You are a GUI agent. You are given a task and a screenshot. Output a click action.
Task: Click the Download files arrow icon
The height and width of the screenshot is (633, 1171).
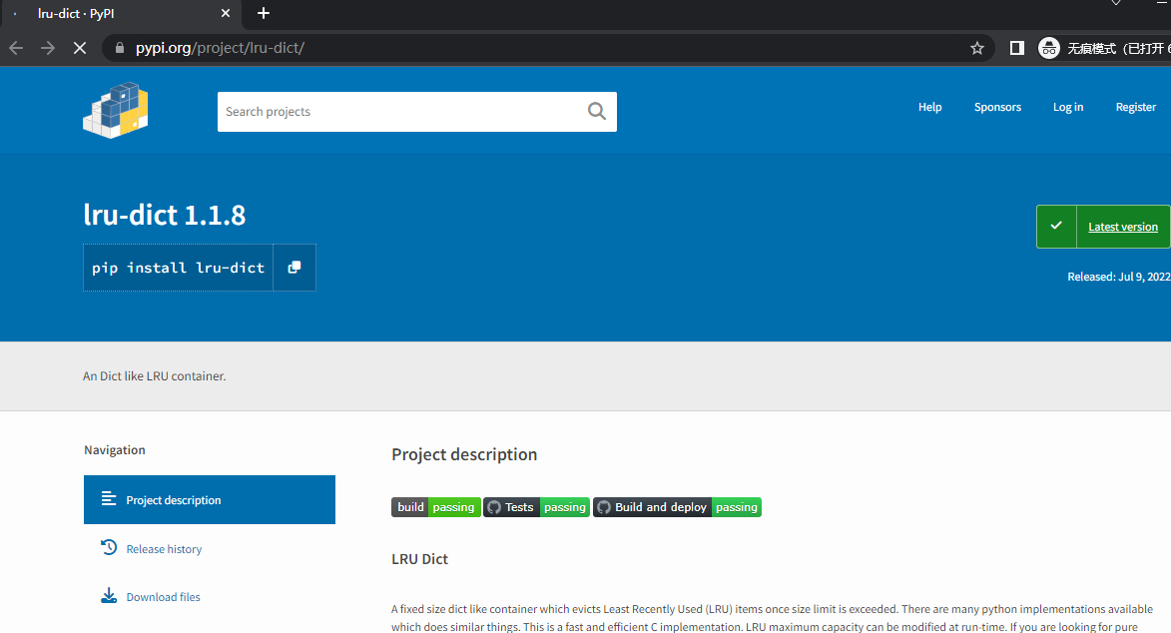(108, 596)
